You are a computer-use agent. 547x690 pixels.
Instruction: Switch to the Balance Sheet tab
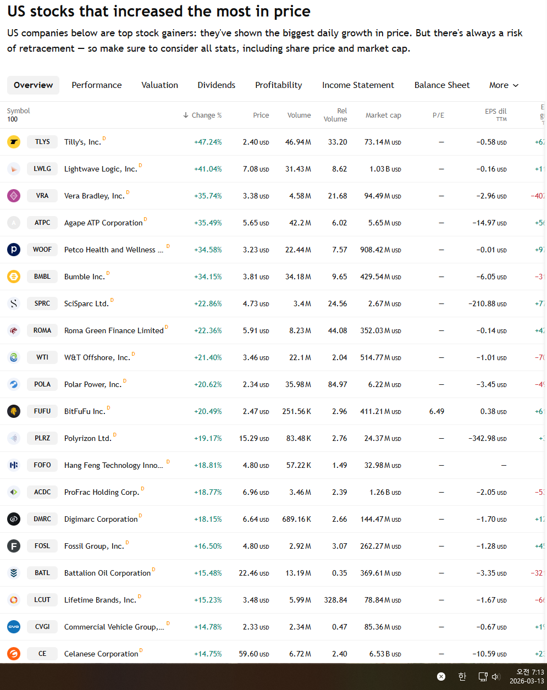click(x=442, y=85)
